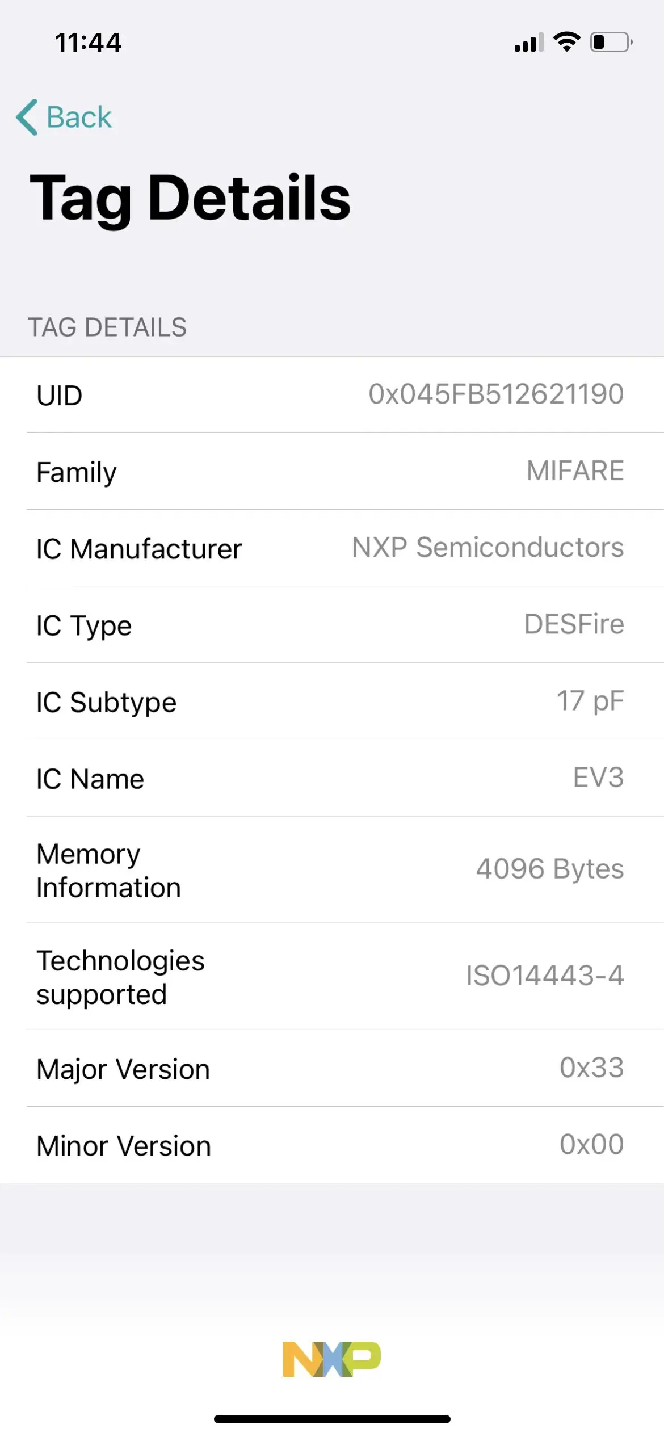Screen dimensions: 664x1437
Task: Tap the Minor Version 0x00 value
Action: pyautogui.click(x=591, y=1144)
